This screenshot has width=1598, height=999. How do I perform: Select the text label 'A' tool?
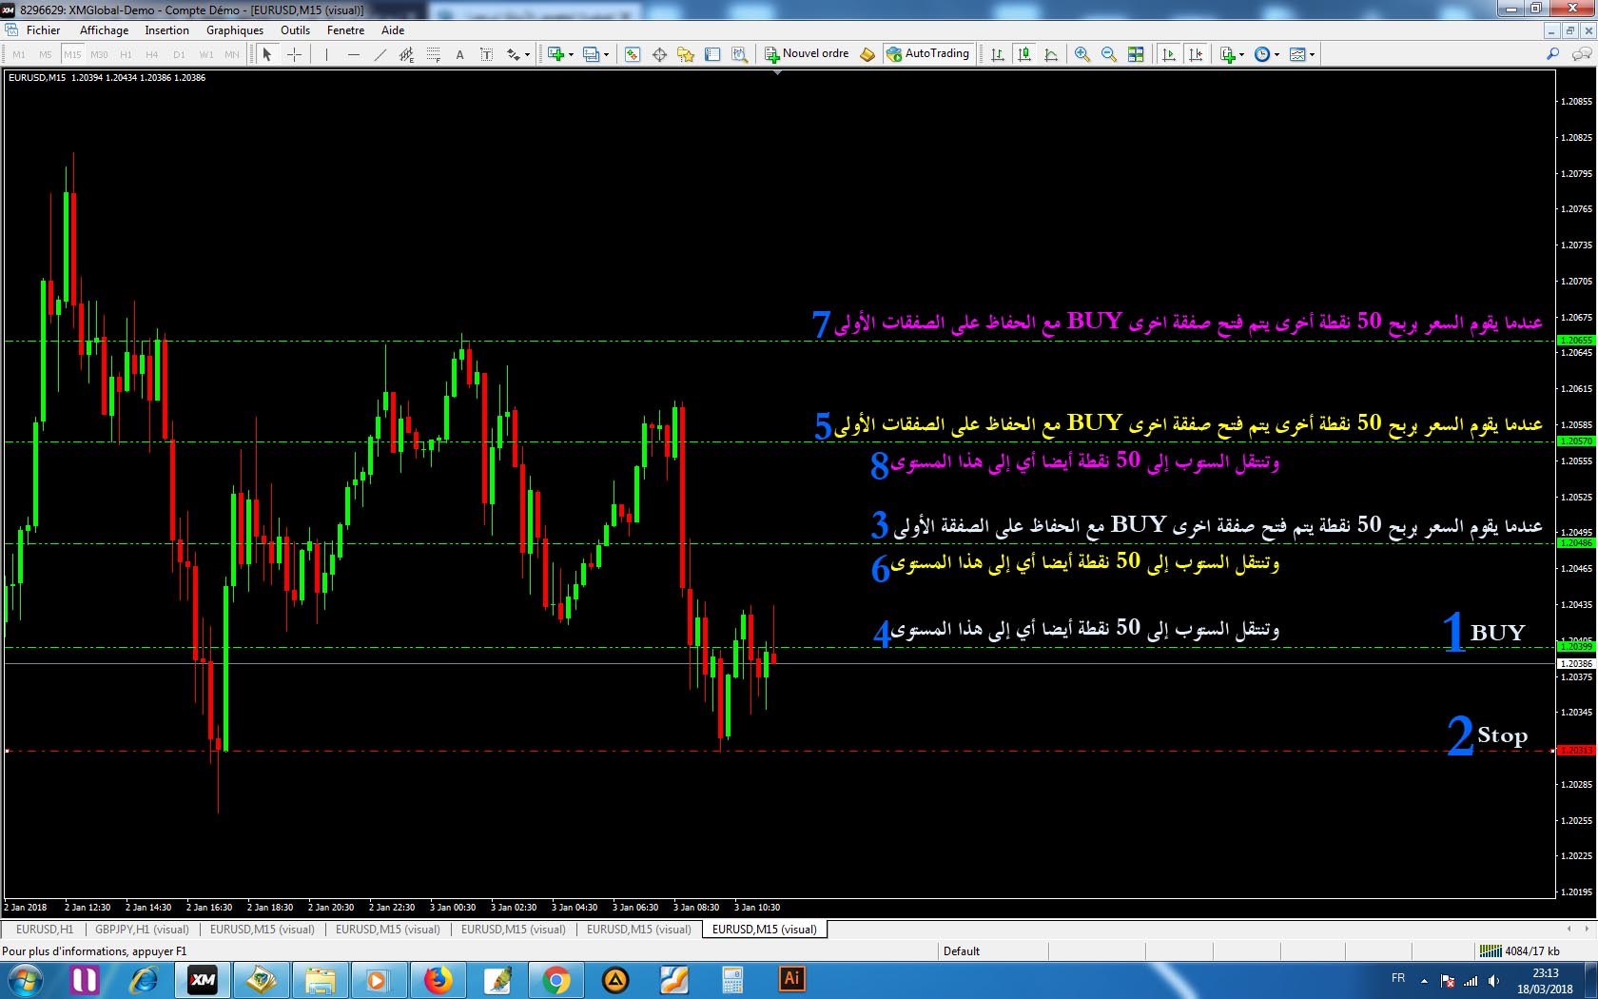[459, 54]
